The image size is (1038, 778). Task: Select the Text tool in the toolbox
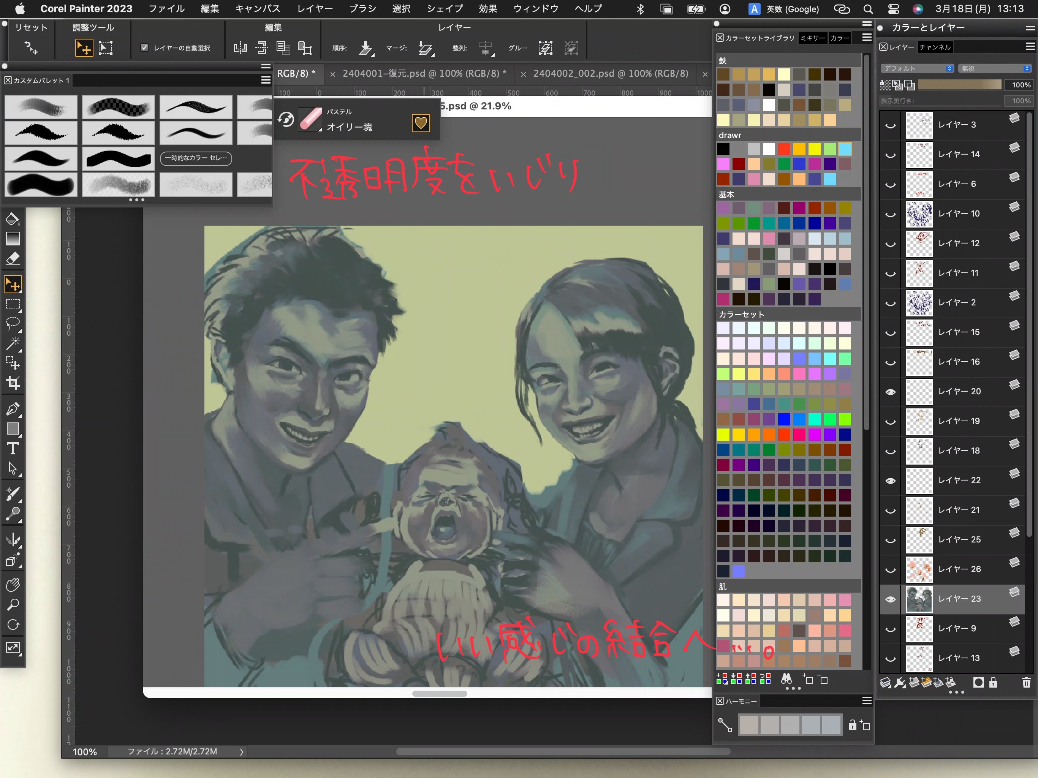pyautogui.click(x=13, y=449)
